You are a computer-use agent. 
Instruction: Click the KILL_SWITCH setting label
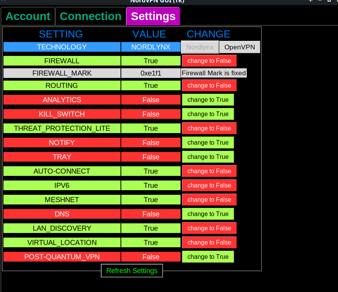point(62,114)
